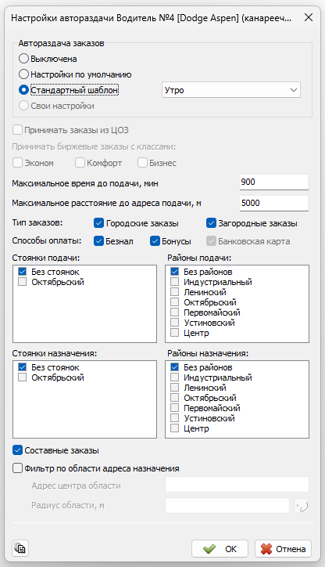
Task: Check 'Первомайский' in Районы назначения
Action: point(174,407)
